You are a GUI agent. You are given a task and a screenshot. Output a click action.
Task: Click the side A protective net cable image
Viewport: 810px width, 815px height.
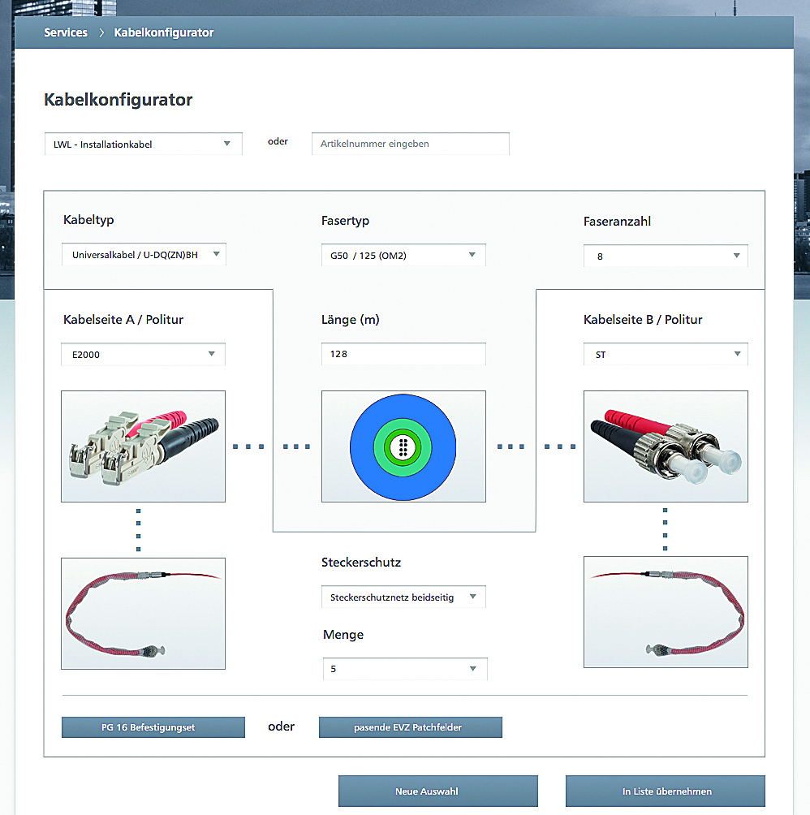(144, 614)
